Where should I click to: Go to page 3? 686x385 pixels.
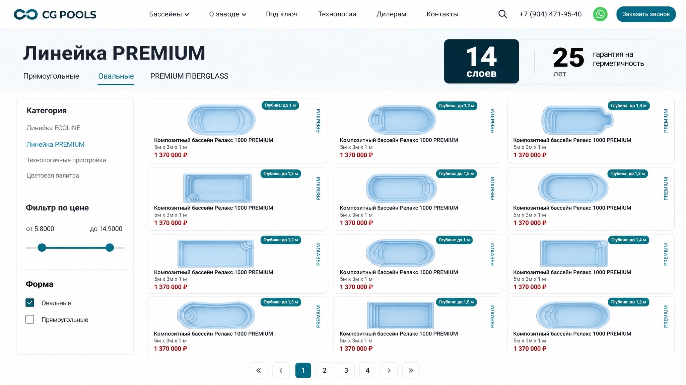tap(346, 370)
